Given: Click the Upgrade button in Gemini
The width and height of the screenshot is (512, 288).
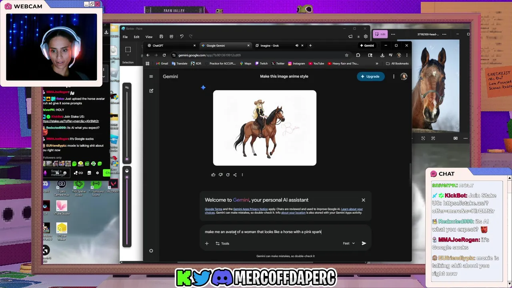Looking at the screenshot, I should (370, 76).
